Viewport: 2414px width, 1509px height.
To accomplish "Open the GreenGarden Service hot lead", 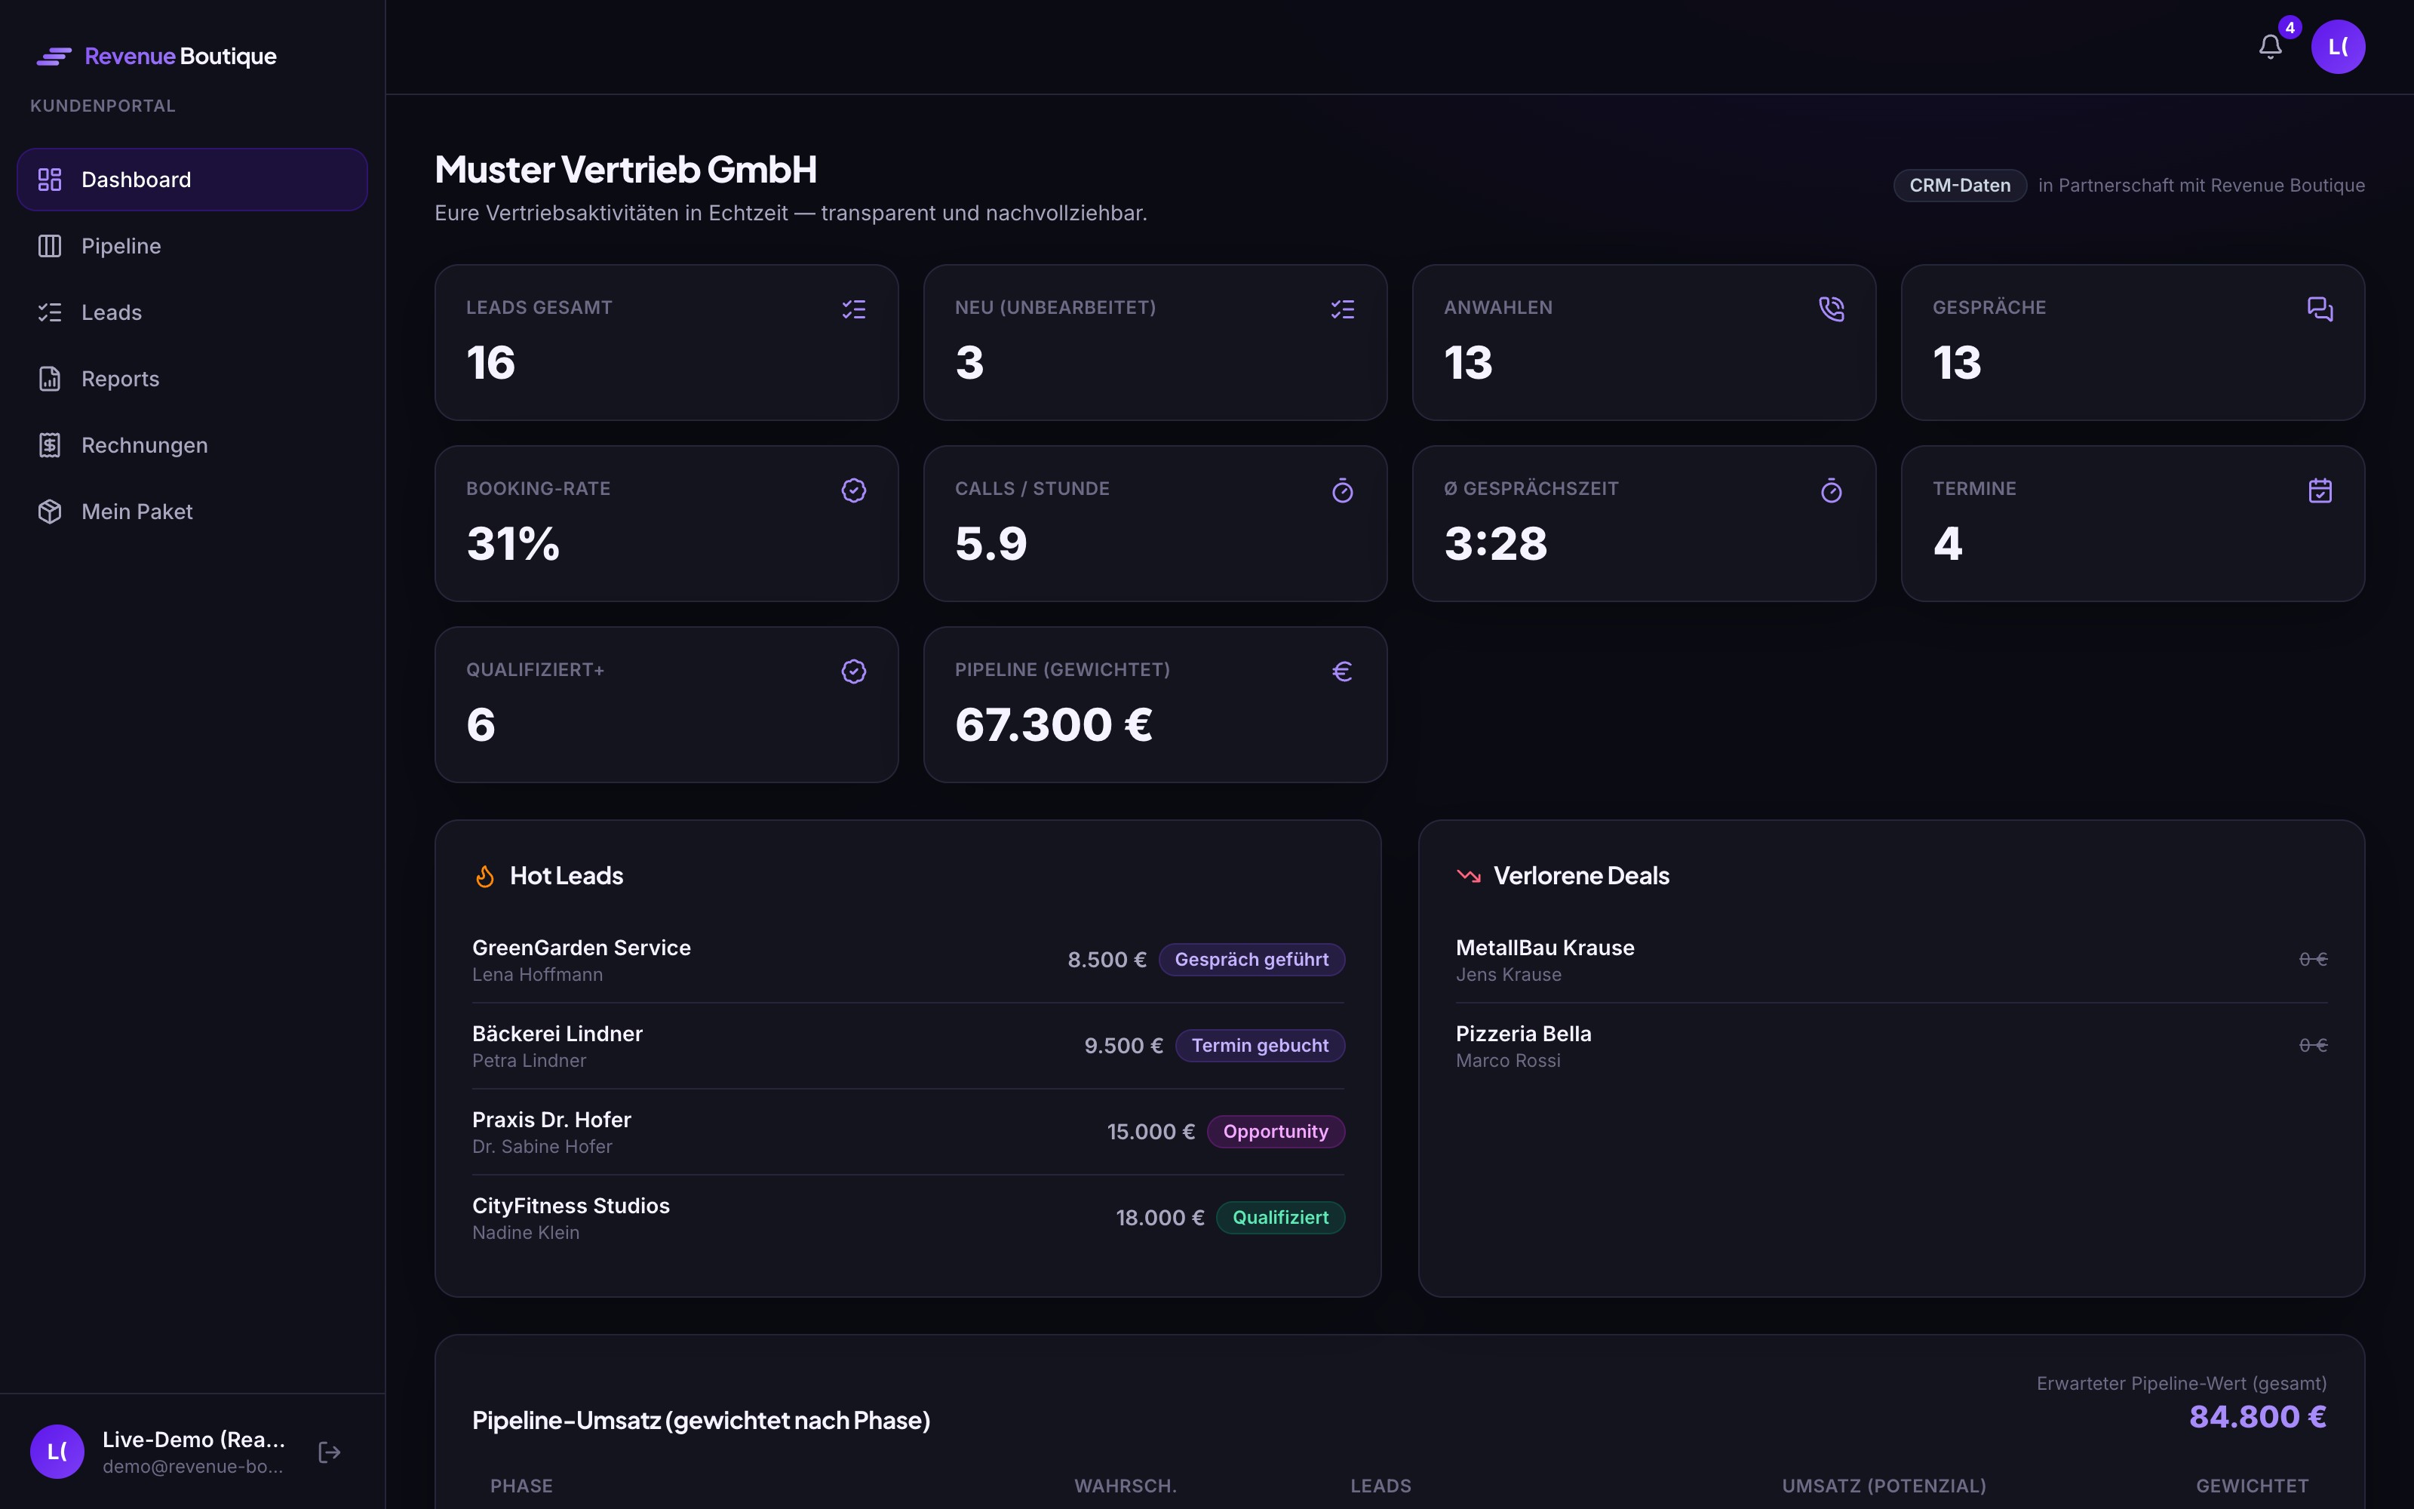I will pos(908,960).
